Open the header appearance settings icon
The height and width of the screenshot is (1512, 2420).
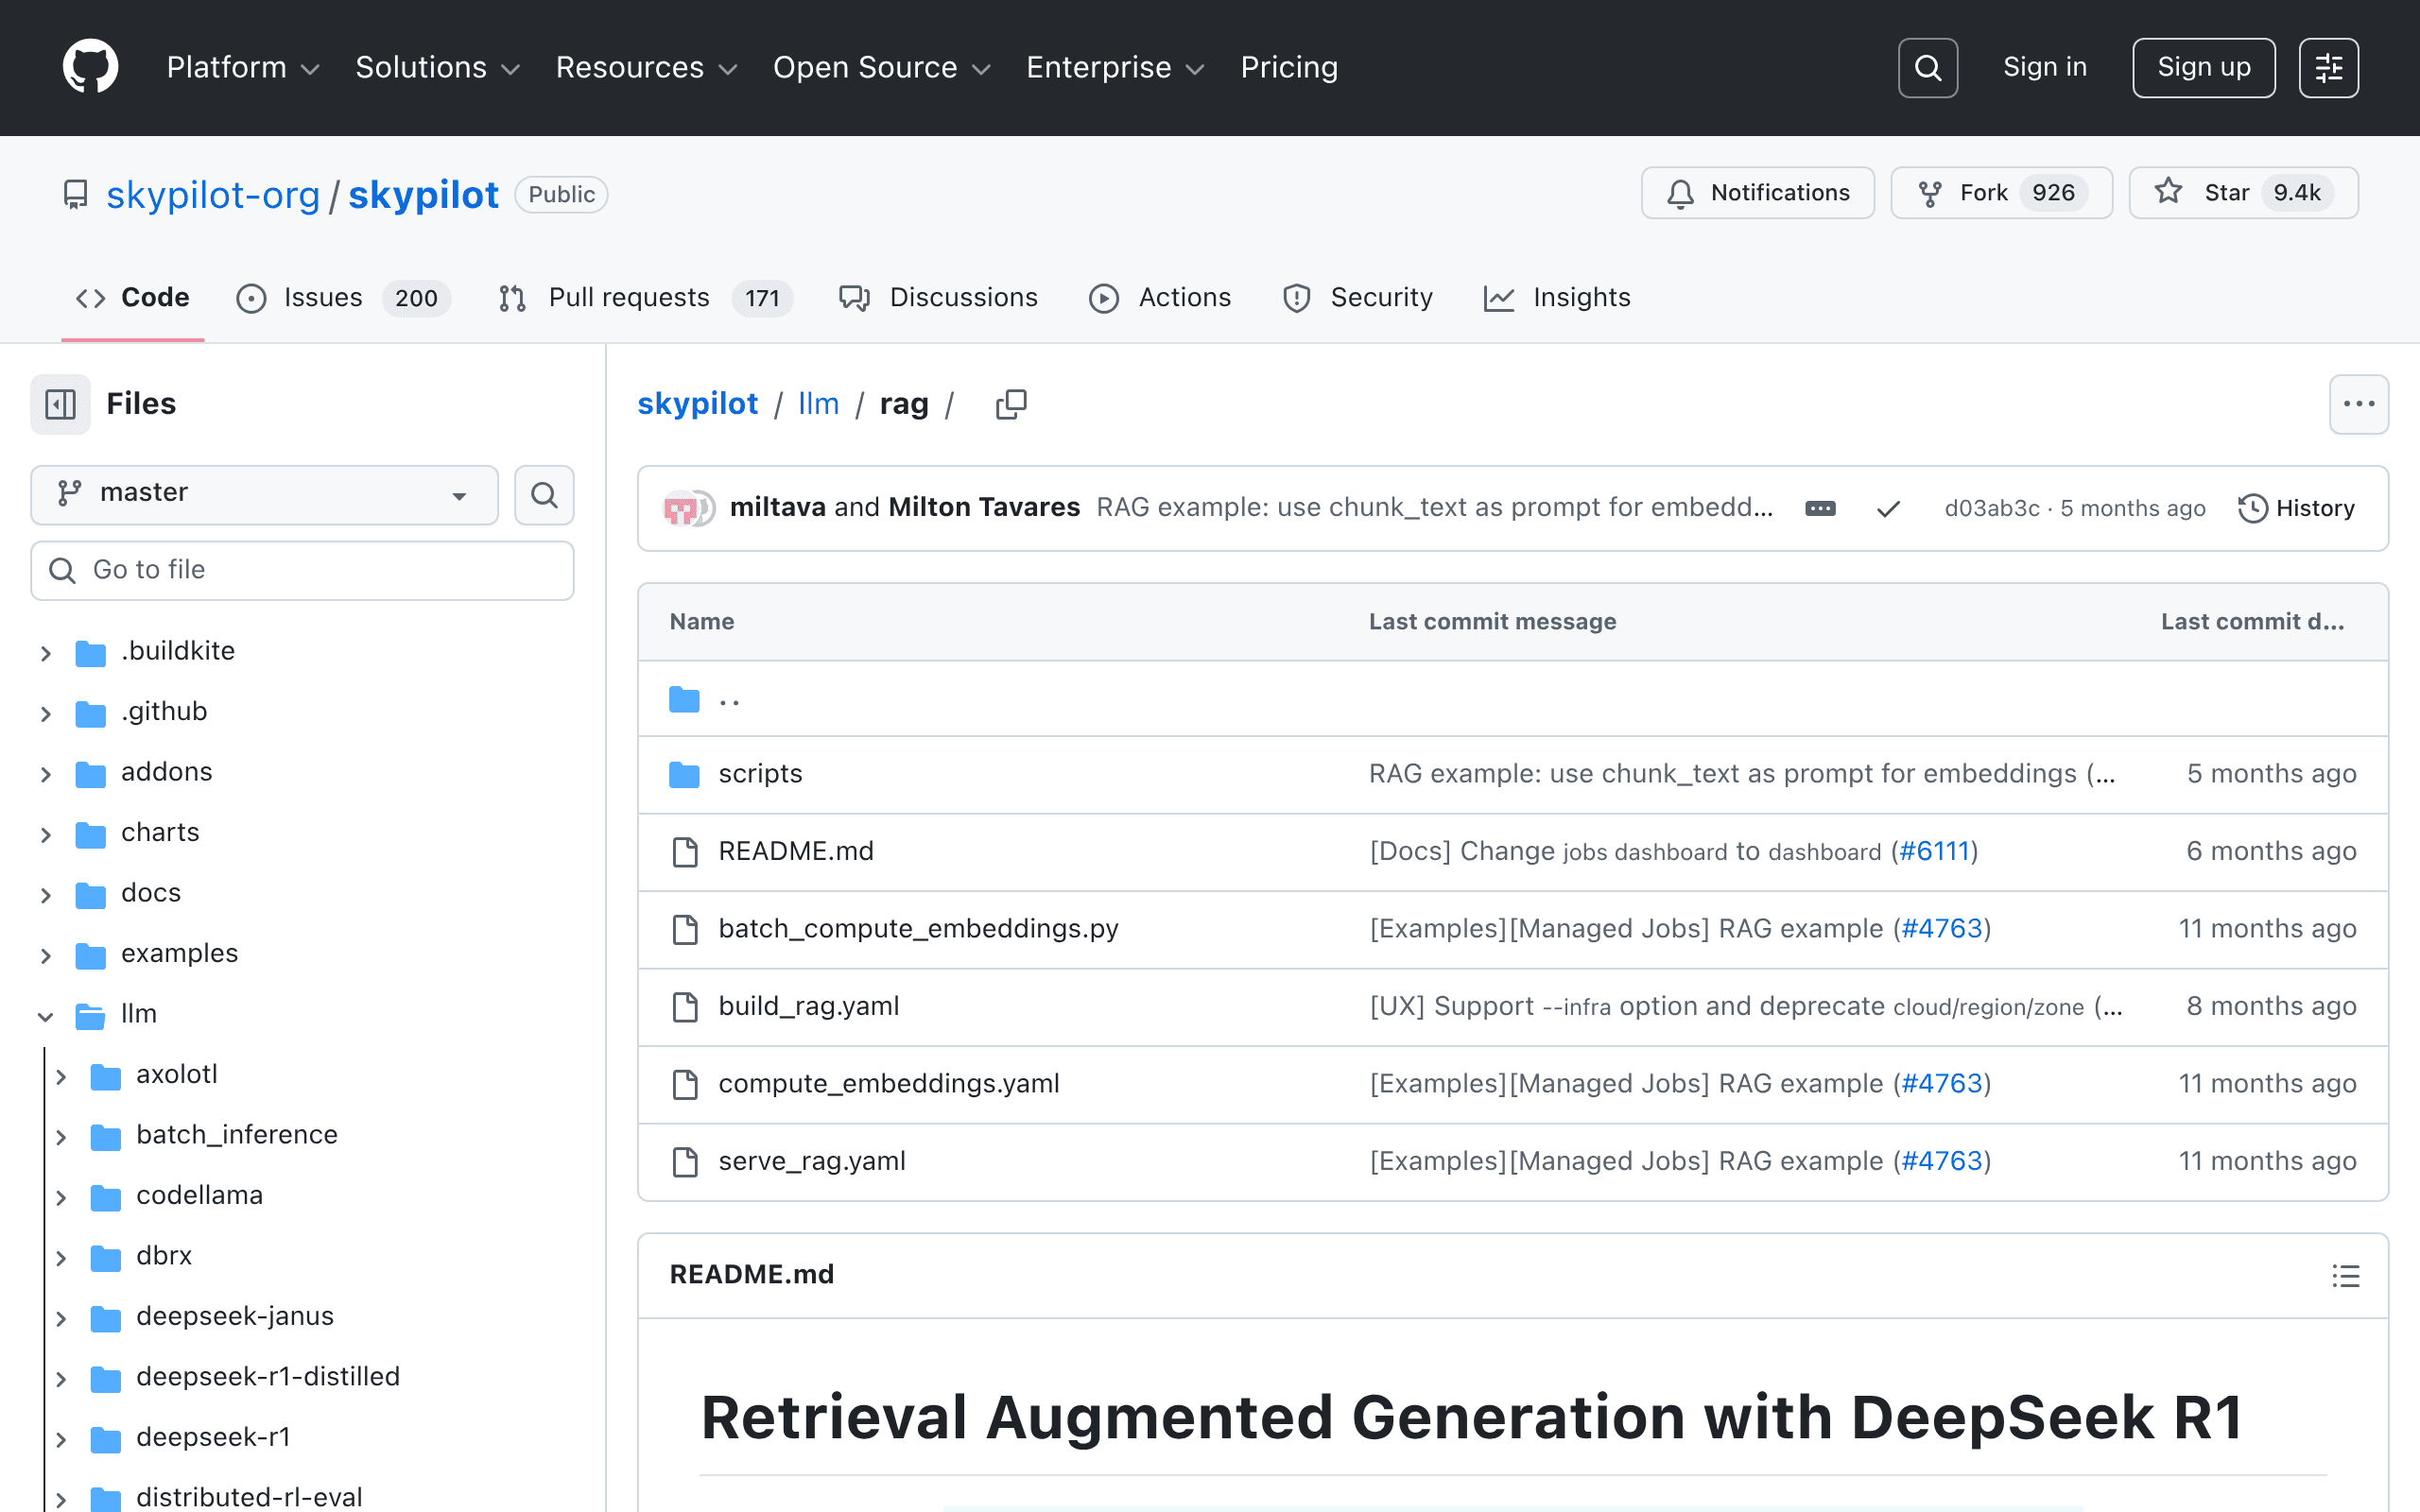[2328, 68]
